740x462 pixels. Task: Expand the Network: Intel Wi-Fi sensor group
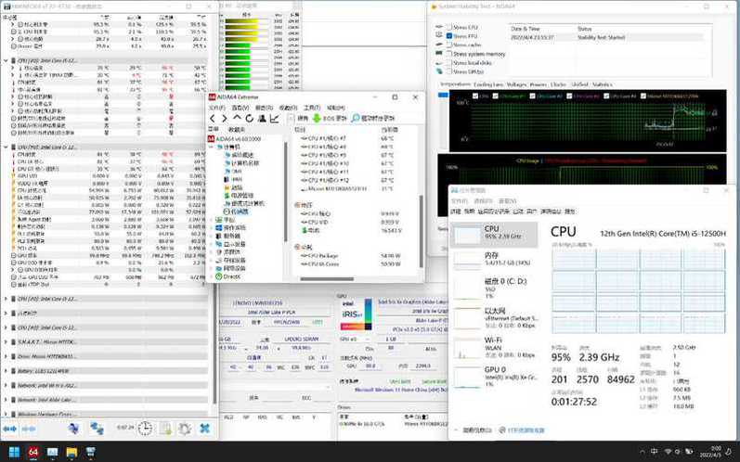tap(6, 385)
